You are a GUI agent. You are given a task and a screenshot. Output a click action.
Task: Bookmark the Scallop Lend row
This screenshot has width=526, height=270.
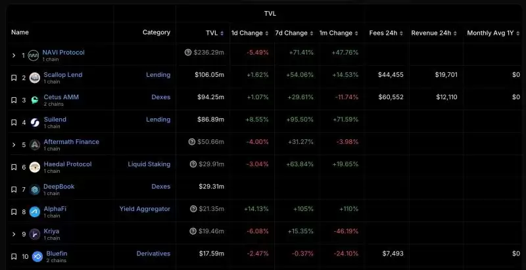pos(14,78)
